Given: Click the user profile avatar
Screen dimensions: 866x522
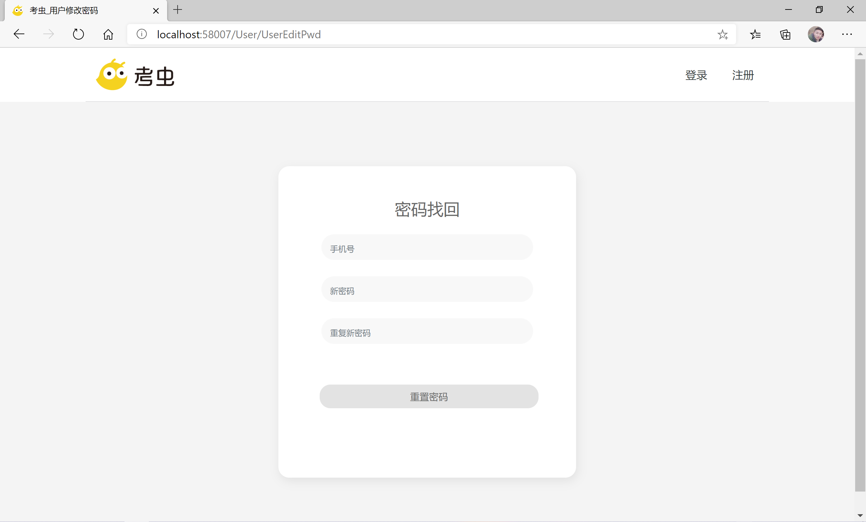Looking at the screenshot, I should pyautogui.click(x=815, y=34).
